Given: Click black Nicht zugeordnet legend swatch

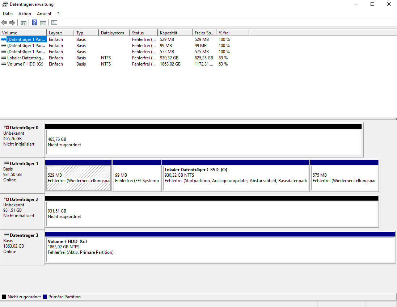Looking at the screenshot, I should (x=4, y=297).
